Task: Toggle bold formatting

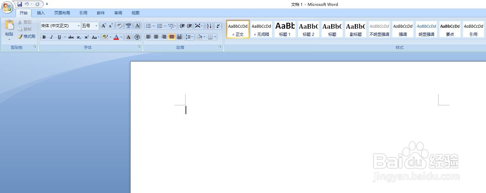Action: (x=44, y=37)
